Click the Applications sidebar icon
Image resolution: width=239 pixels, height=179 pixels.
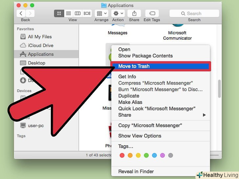23,54
